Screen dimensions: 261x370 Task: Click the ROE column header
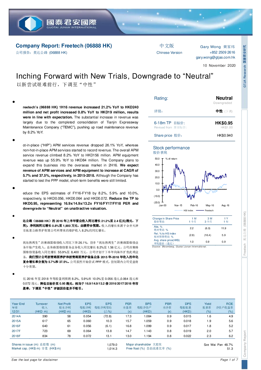coord(225,307)
